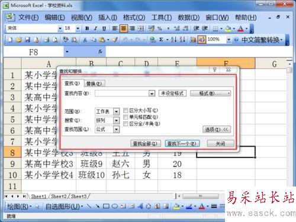This screenshot has height=222, width=296.
Task: Select the arrow tool in the drawing toolbar
Action: pos(98,207)
